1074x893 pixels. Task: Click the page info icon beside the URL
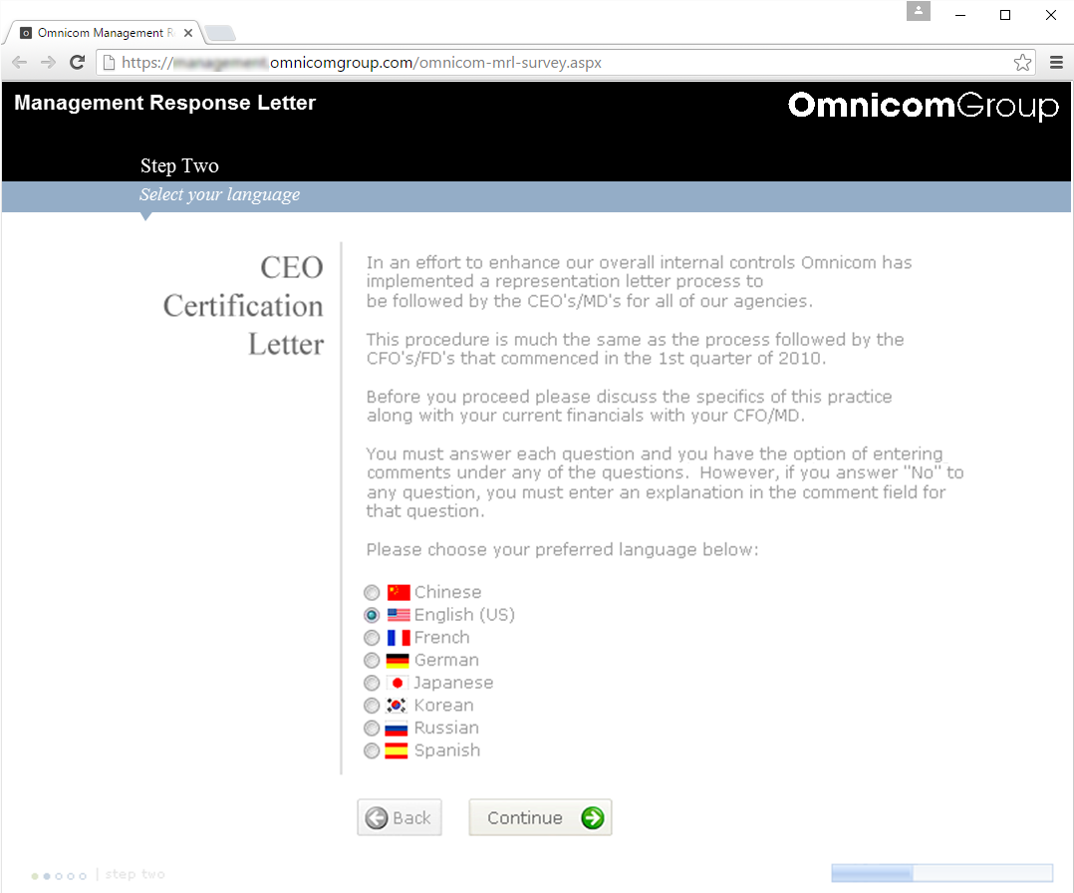[x=109, y=63]
